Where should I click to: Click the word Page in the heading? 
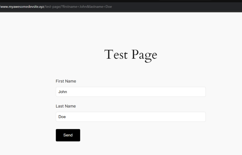[144, 55]
